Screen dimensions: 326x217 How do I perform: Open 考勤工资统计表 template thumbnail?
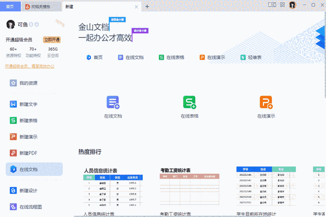click(189, 187)
